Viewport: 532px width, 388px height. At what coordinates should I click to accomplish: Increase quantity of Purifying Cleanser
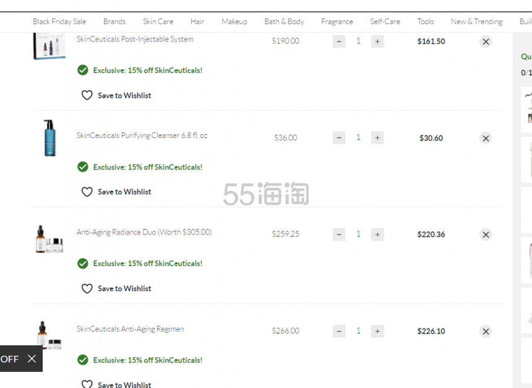point(377,138)
